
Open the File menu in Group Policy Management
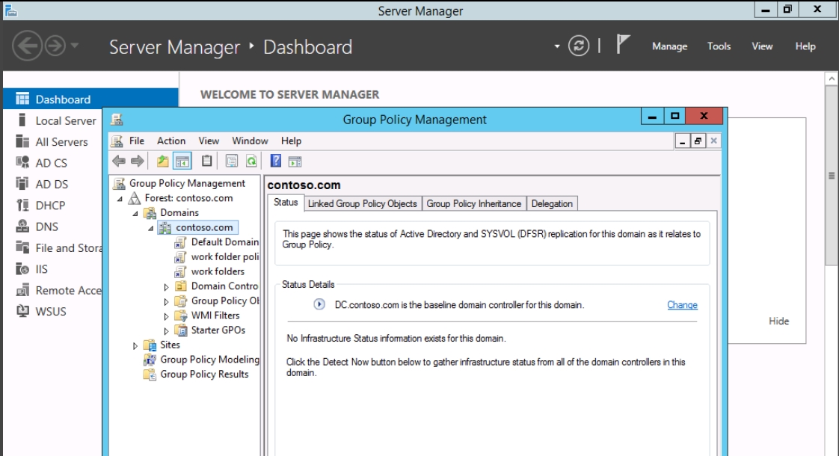coord(137,141)
